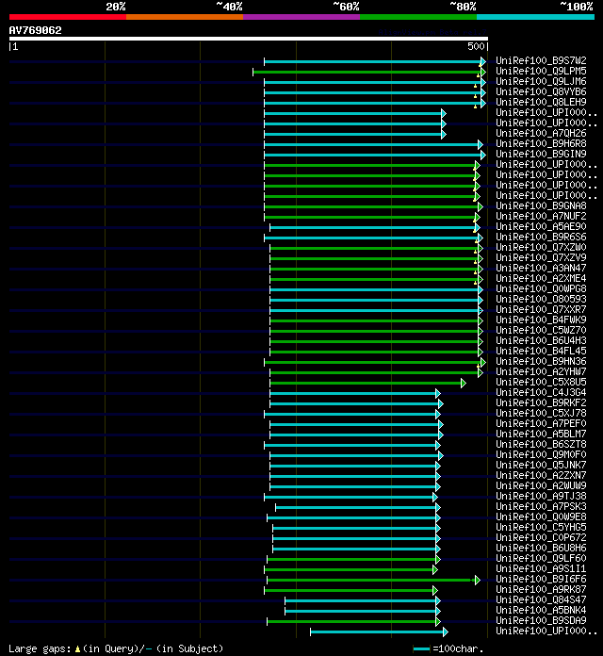
Task: Open the UniRef100_Q9LJM6 hit label
Action: tap(541, 82)
